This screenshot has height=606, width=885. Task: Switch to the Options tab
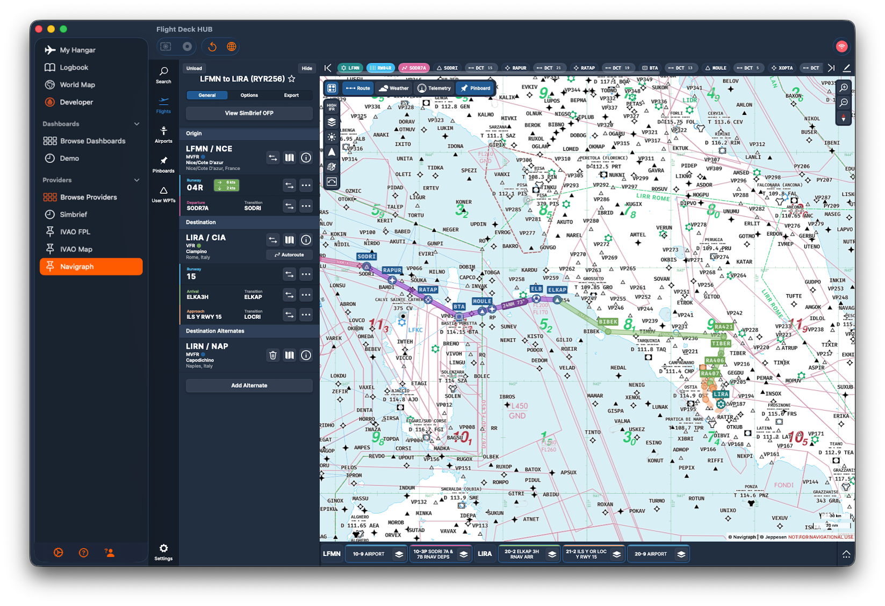point(249,95)
